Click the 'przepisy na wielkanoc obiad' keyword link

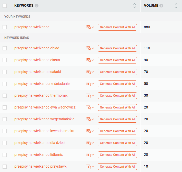37,48
